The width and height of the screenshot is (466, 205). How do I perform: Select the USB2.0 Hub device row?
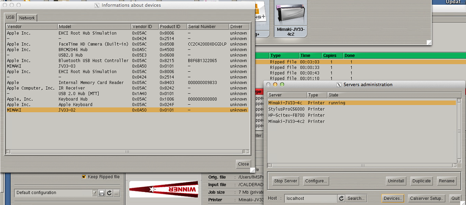[x=127, y=55]
